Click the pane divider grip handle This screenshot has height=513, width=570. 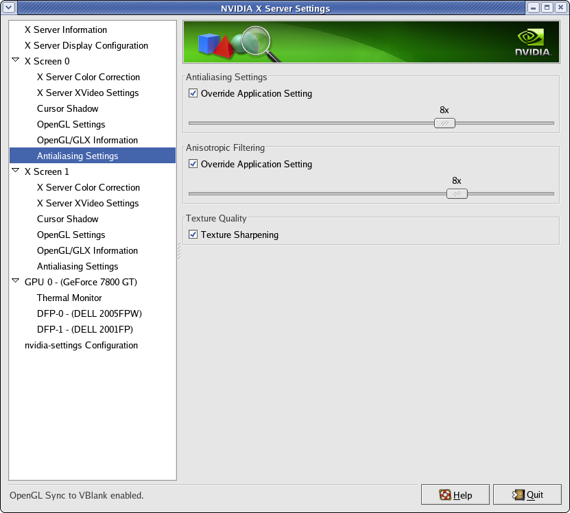tap(179, 251)
